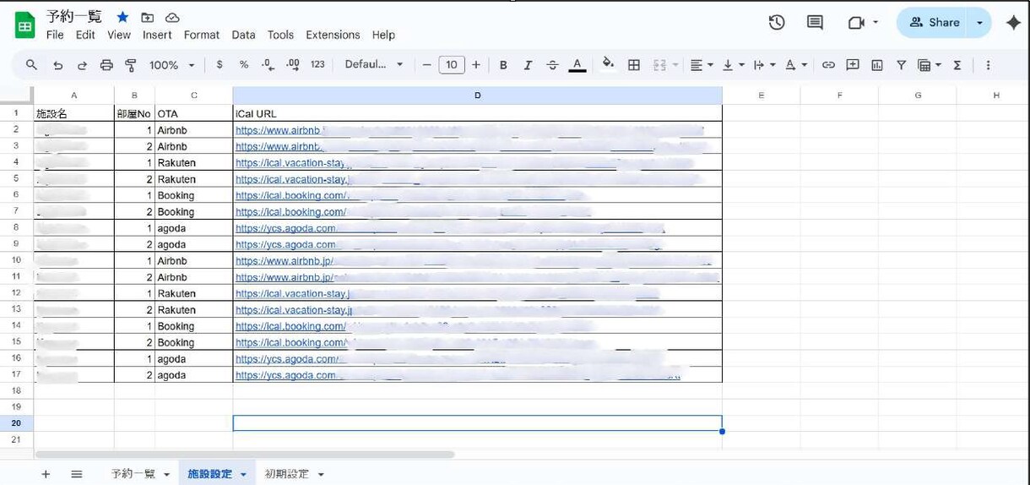Screen dimensions: 1030x485
Task: Toggle italic formatting
Action: click(x=528, y=65)
